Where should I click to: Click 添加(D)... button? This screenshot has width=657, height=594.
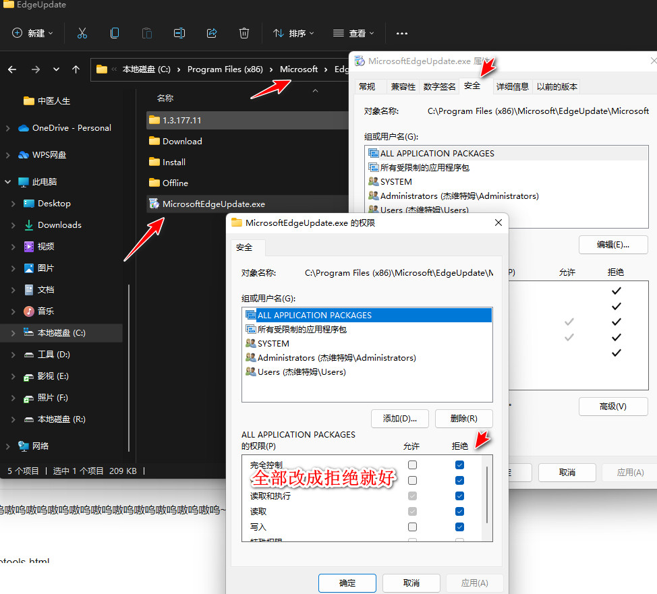[400, 419]
